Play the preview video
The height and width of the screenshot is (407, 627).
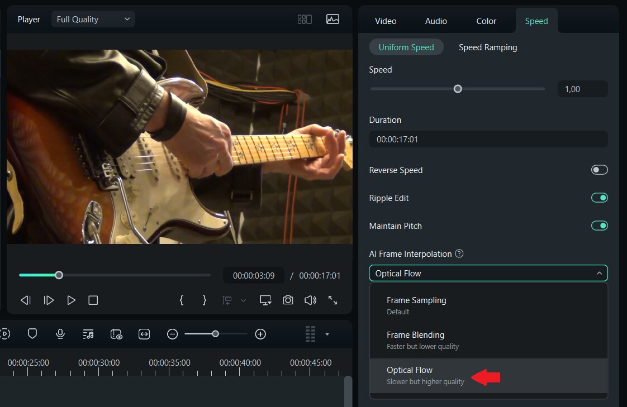click(x=71, y=300)
